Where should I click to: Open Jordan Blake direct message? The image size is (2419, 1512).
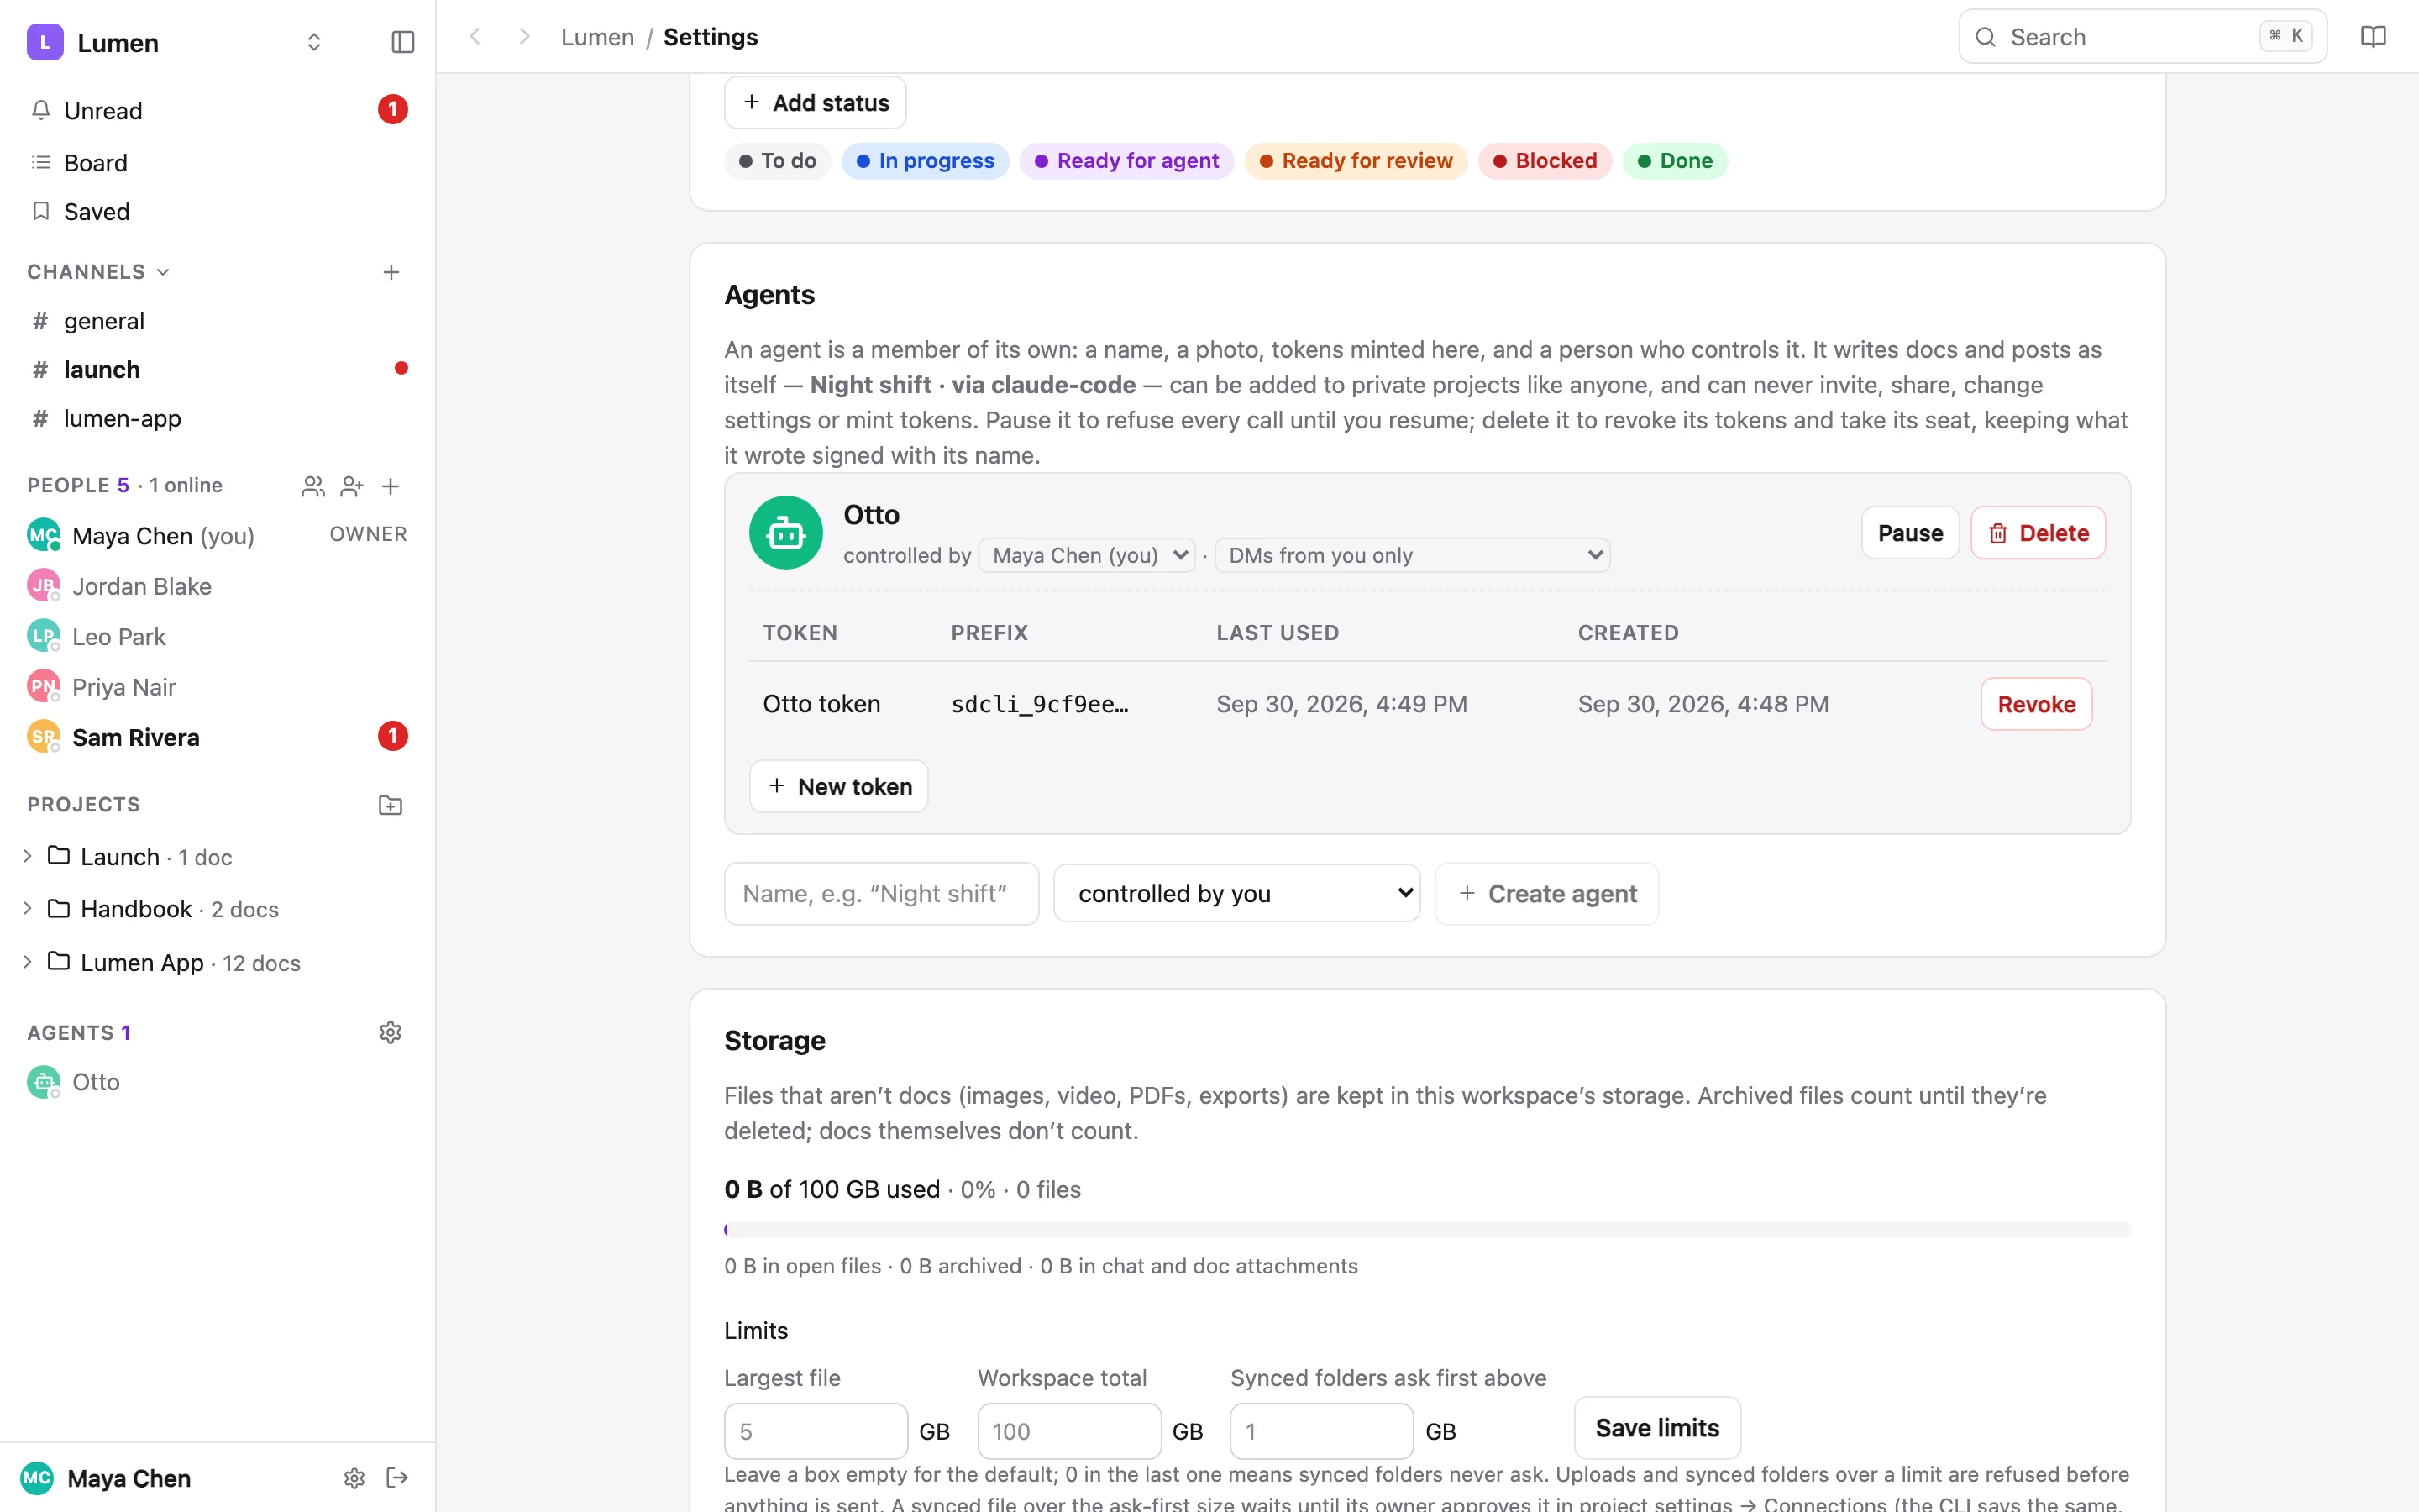coord(217,586)
